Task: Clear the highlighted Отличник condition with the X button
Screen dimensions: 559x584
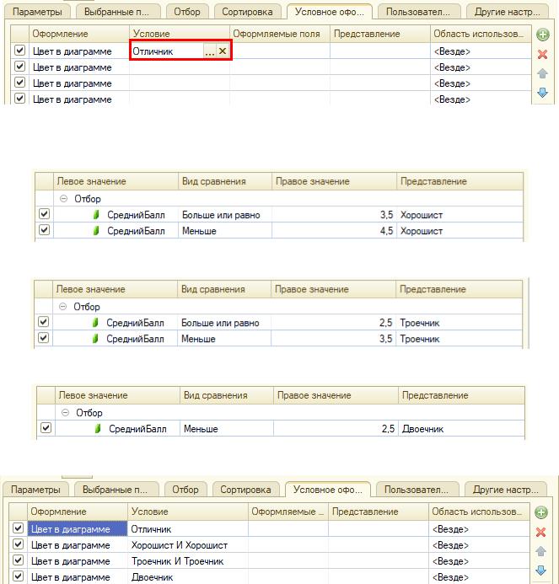Action: click(223, 51)
